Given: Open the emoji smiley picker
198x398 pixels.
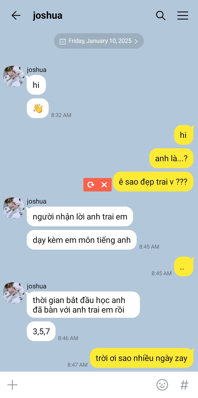Looking at the screenshot, I should click(x=162, y=385).
